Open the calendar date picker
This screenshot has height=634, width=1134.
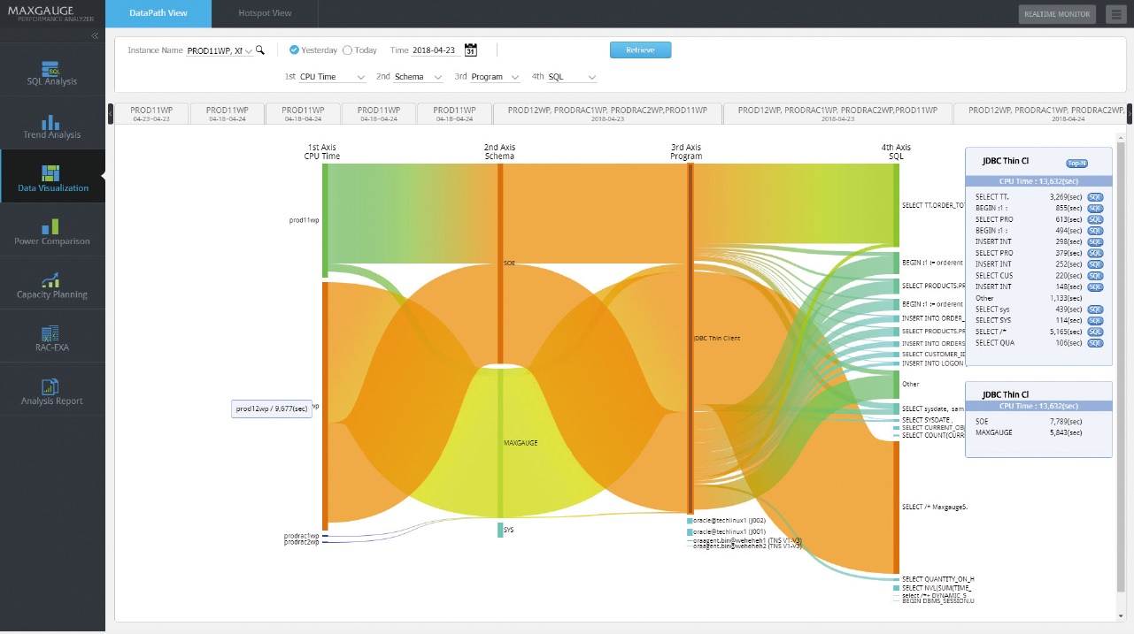(471, 50)
